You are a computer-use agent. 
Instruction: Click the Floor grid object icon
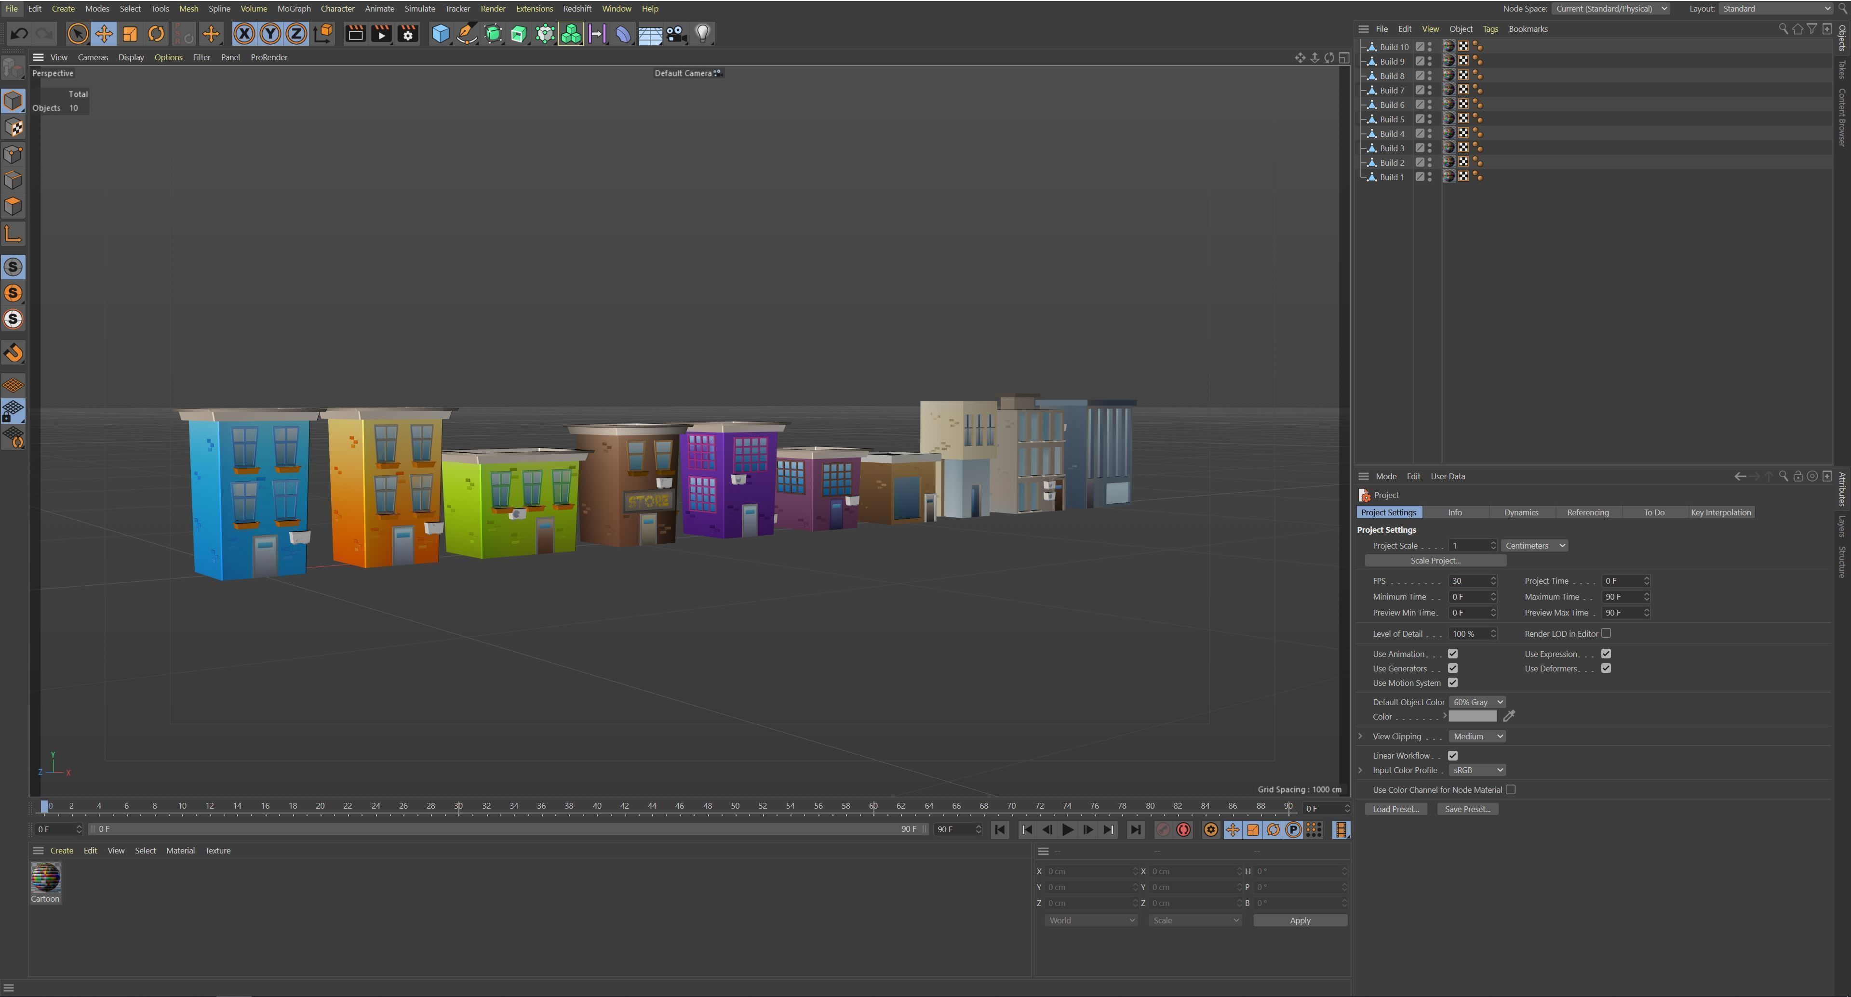pyautogui.click(x=650, y=34)
